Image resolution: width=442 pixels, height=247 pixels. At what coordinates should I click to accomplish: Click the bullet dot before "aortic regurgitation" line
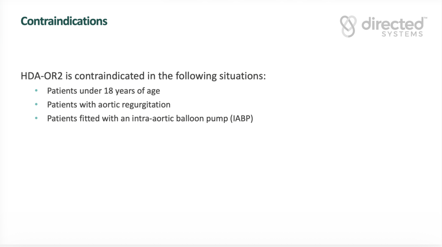37,105
